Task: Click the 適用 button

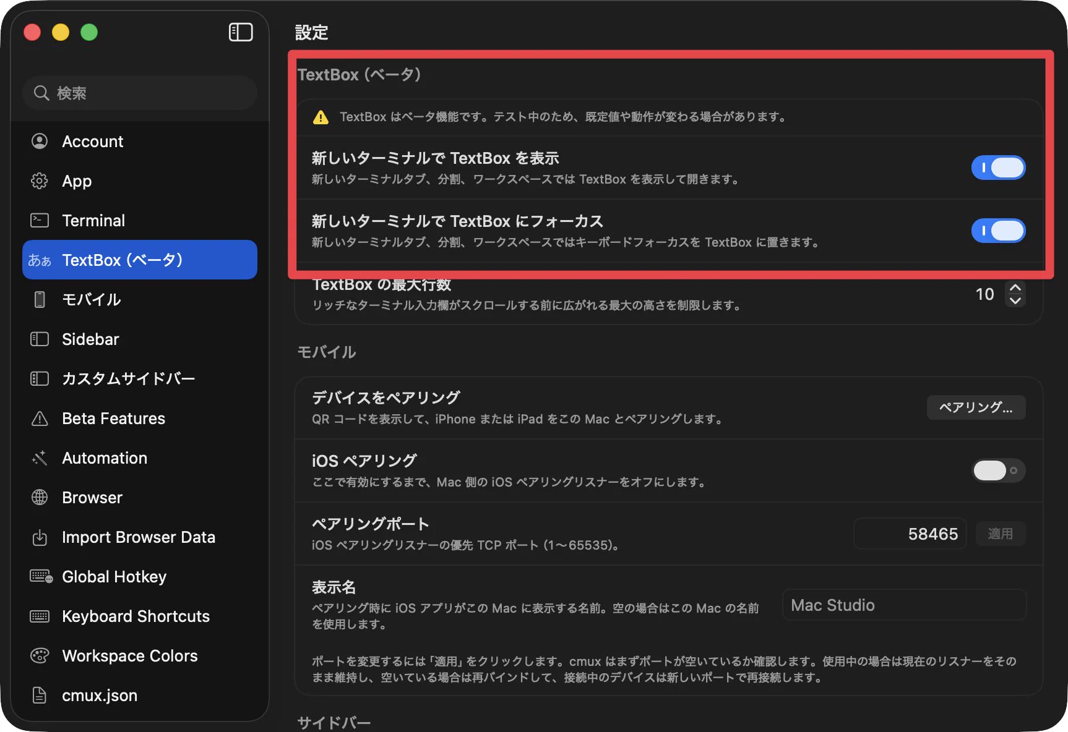Action: coord(1000,534)
